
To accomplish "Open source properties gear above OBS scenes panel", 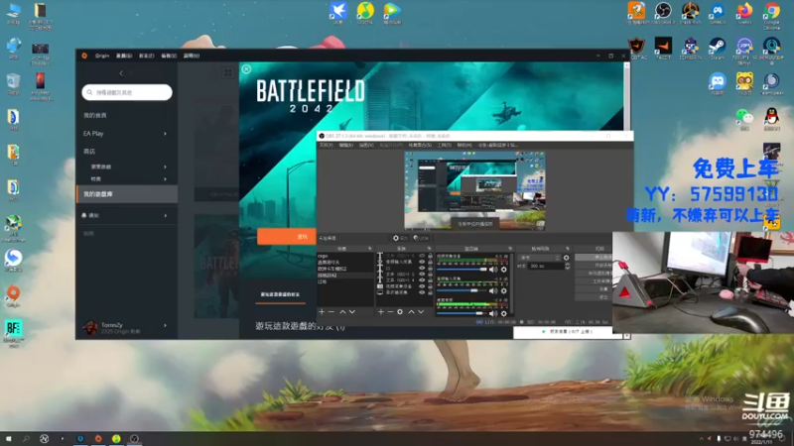I will (401, 238).
